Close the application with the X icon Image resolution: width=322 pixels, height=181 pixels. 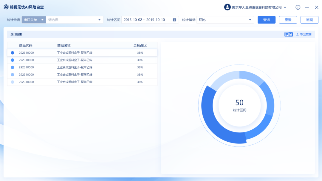coord(316,7)
